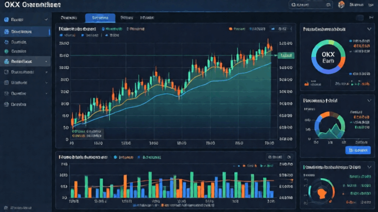The height and width of the screenshot is (212, 378).
Task: Click the blue button in the middle right panel
Action: coord(358,150)
